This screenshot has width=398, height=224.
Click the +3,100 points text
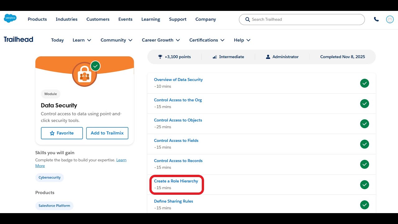[178, 57]
